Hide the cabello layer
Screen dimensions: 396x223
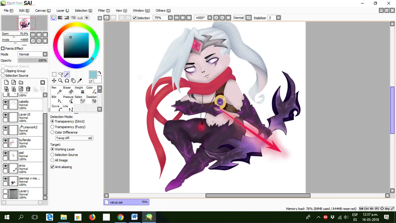[x=5, y=102]
